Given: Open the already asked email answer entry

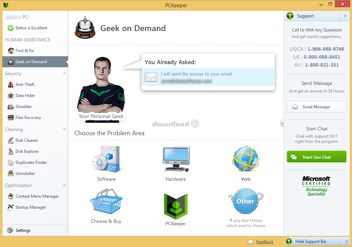Looking at the screenshot, I should pos(208,77).
